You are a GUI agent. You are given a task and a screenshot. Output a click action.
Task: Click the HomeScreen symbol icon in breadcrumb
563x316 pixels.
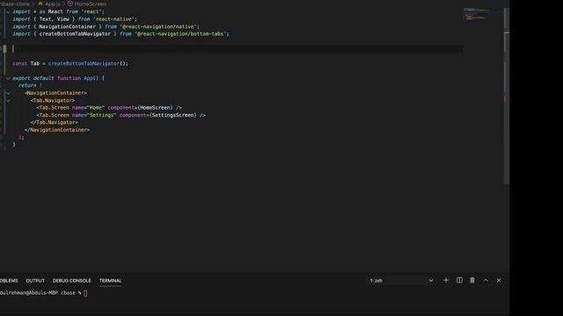tap(70, 4)
